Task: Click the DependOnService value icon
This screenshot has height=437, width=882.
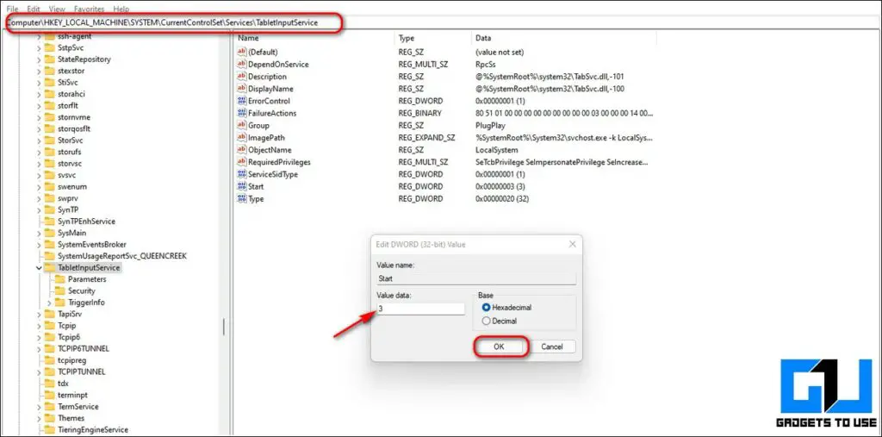Action: click(242, 64)
